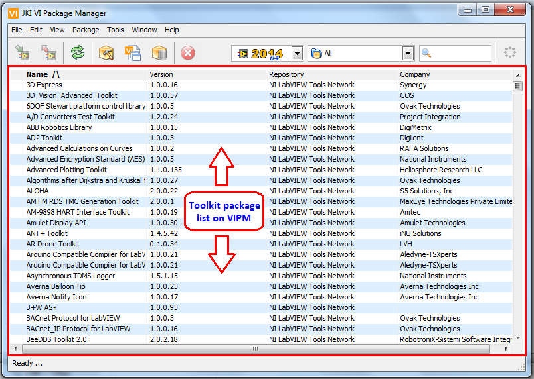Select the B+W AS-i package
This screenshot has height=379, width=534.
tap(261, 307)
